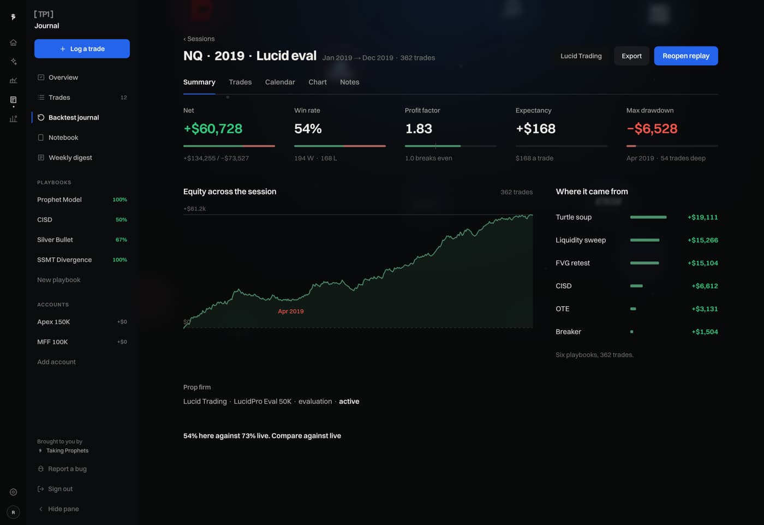Open the Notes tab
764x525 pixels.
[350, 82]
